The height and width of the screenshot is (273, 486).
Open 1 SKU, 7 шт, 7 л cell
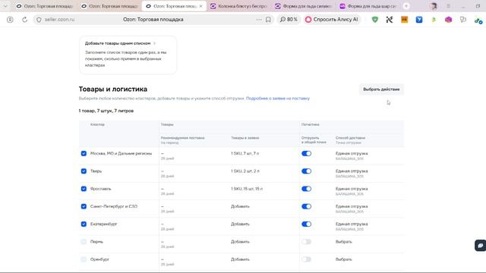click(x=245, y=153)
